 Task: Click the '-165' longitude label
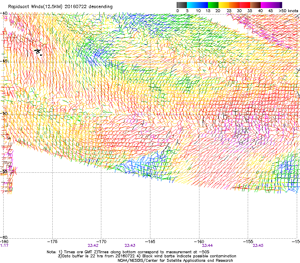coord(150,242)
